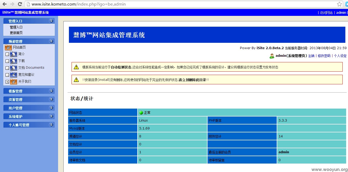Open 更新首页 link in sidebar
This screenshot has height=172, width=348.
click(16, 33)
